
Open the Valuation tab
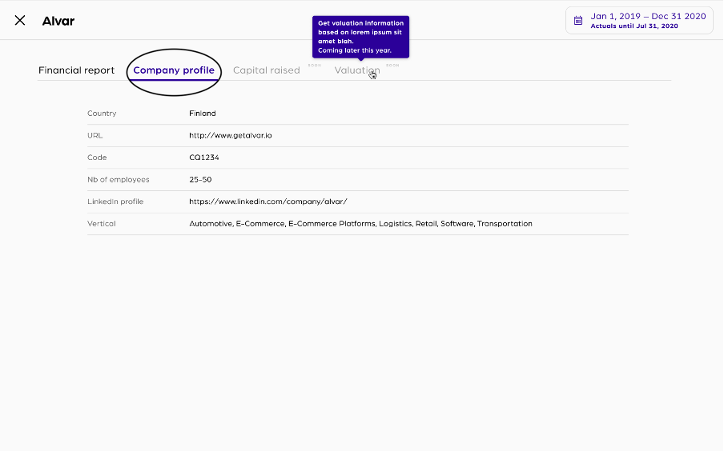pos(357,70)
